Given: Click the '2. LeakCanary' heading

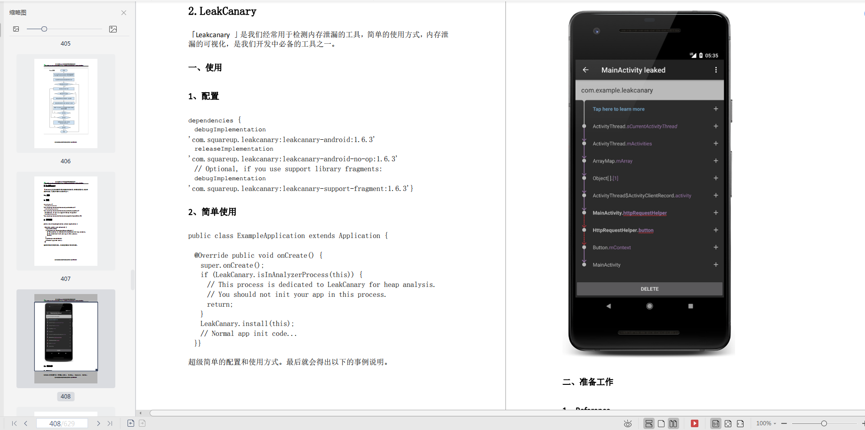Looking at the screenshot, I should (222, 11).
